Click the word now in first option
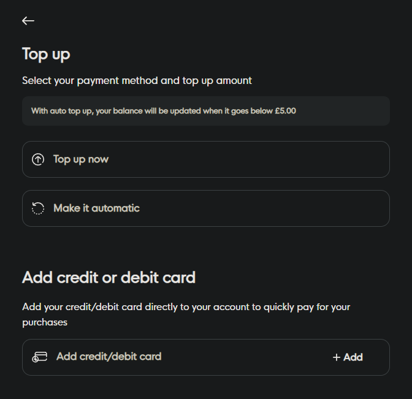 click(98, 159)
